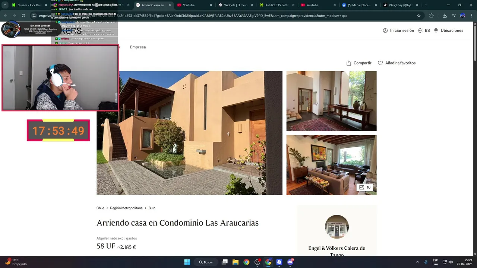Open the 16 photos gallery badge

point(364,187)
